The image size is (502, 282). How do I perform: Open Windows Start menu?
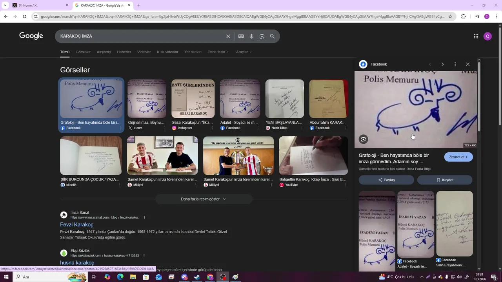tap(6, 277)
